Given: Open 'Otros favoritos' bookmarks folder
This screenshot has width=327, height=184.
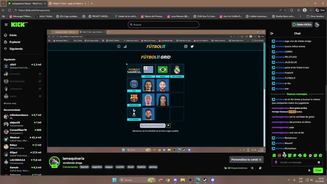Looking at the screenshot, I should (x=315, y=16).
